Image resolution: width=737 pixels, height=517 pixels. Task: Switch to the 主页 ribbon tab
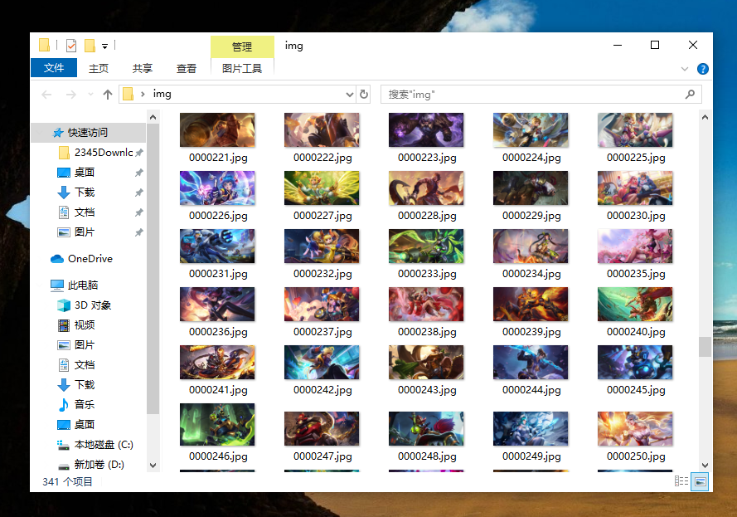98,69
